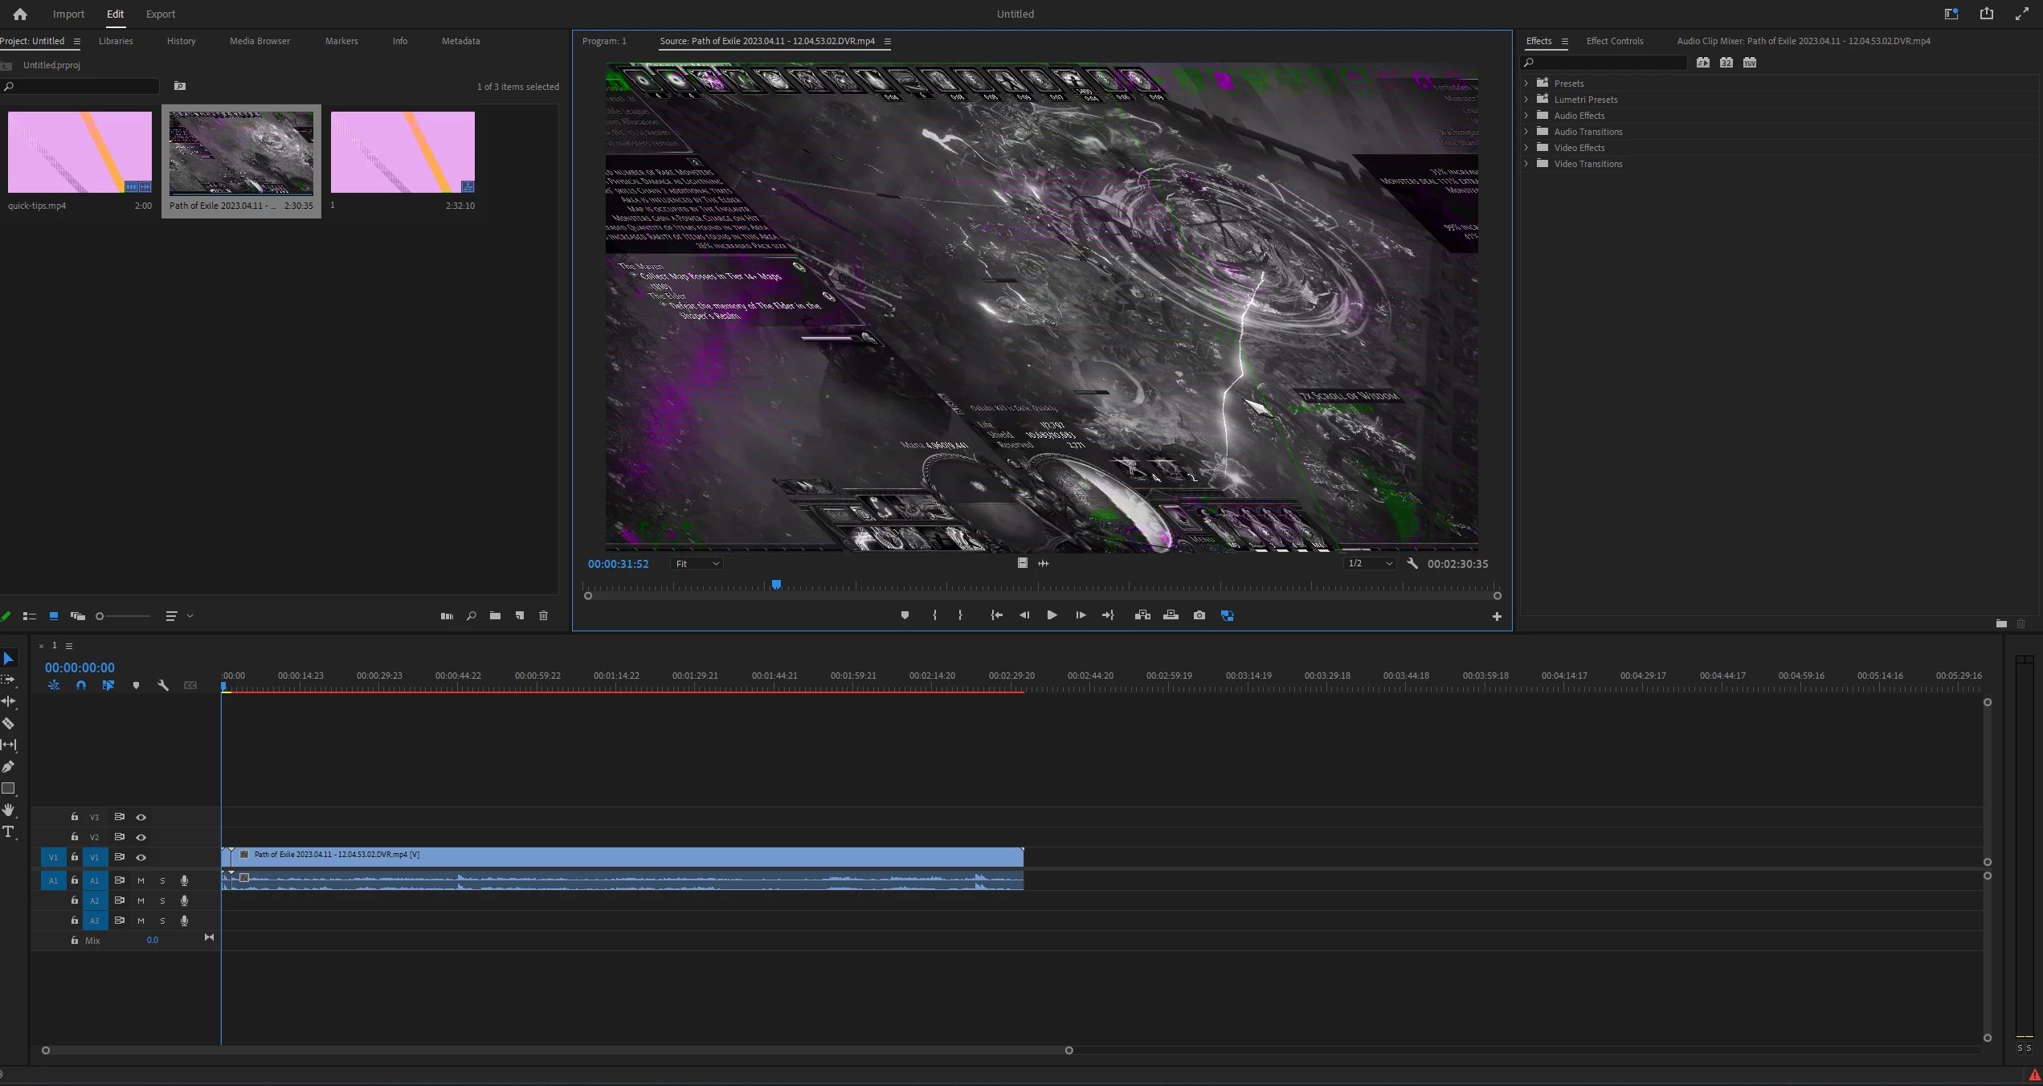Select the Type tool
This screenshot has height=1086, width=2043.
click(x=9, y=831)
